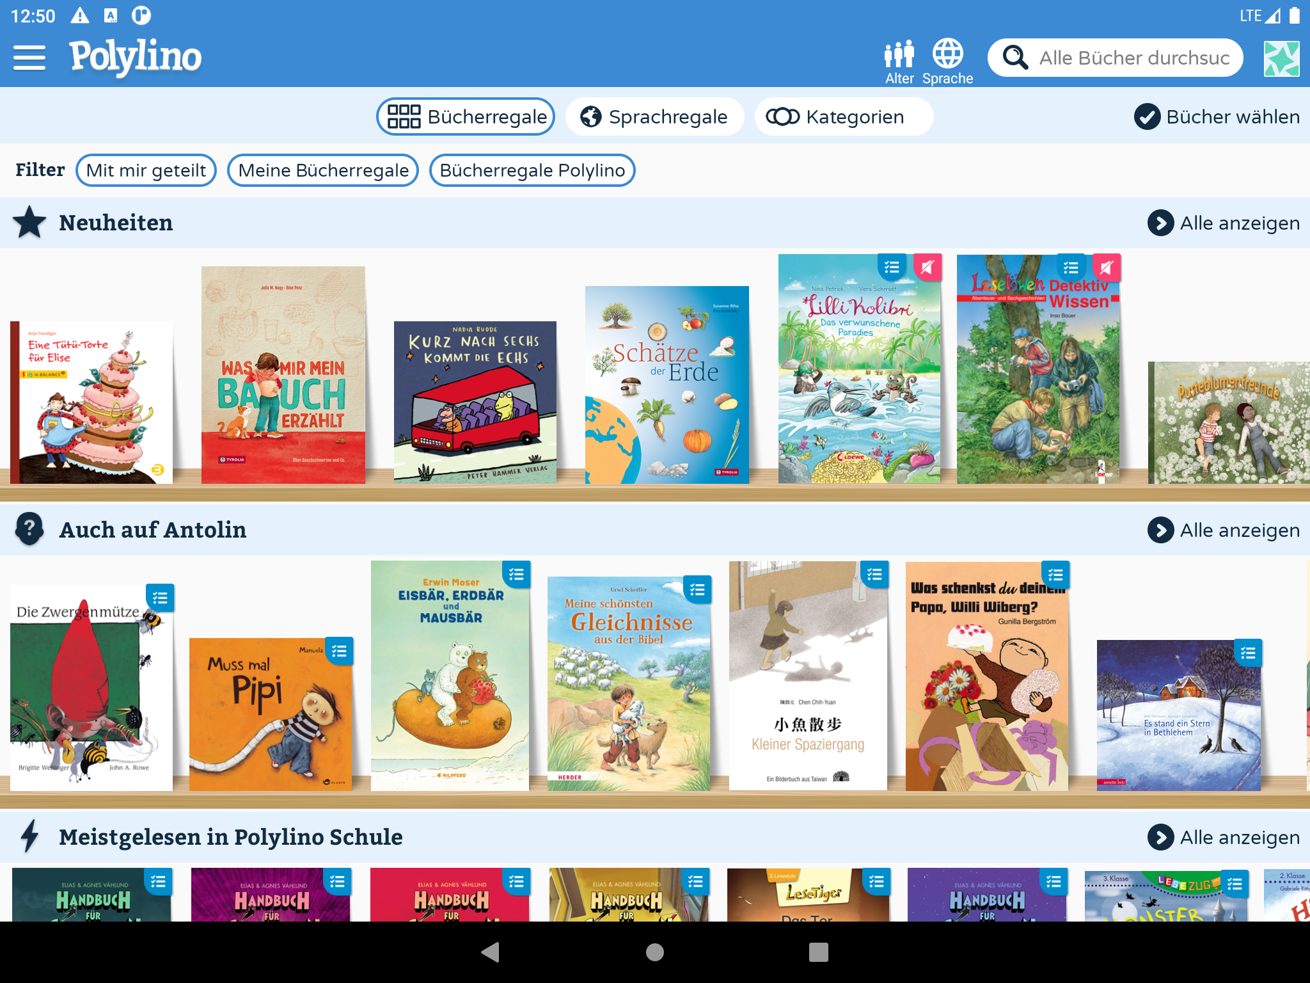The image size is (1310, 983).
Task: Open the Leselöwen Detektiv Wissen book
Action: coord(1038,369)
